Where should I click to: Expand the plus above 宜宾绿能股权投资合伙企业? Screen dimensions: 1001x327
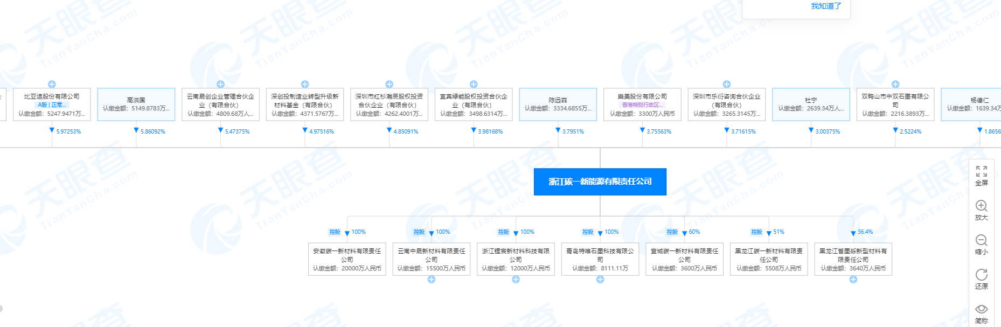tap(474, 84)
